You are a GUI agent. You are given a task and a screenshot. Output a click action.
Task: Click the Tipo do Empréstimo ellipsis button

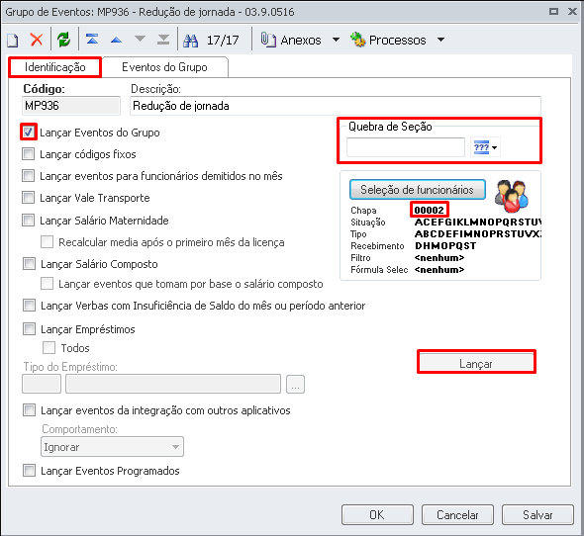coord(295,384)
